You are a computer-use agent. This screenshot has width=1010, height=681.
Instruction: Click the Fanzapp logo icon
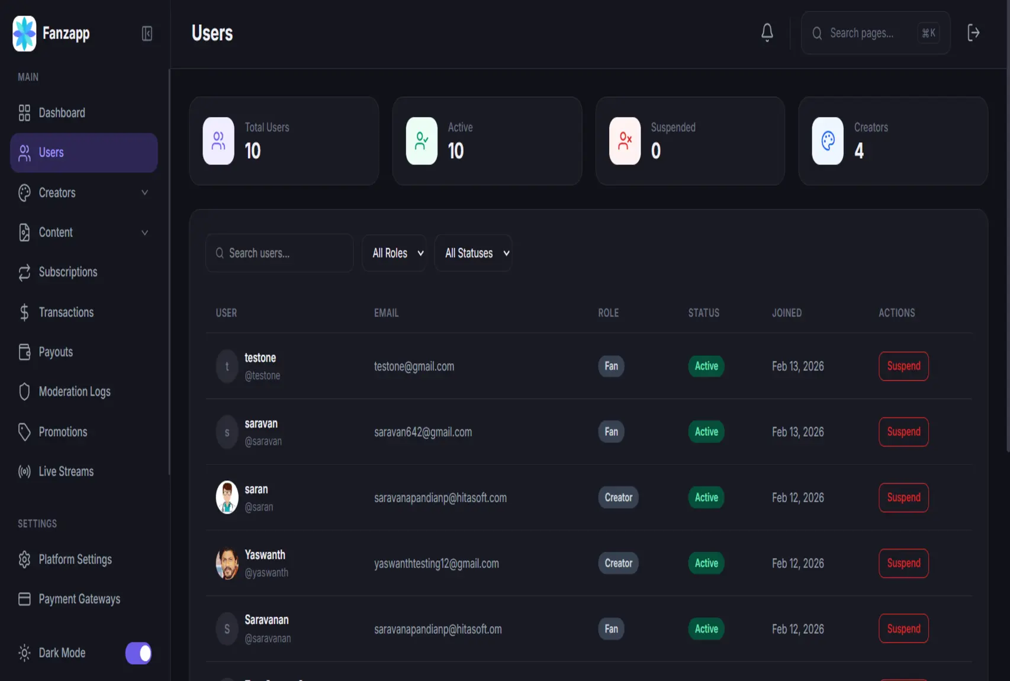click(24, 33)
